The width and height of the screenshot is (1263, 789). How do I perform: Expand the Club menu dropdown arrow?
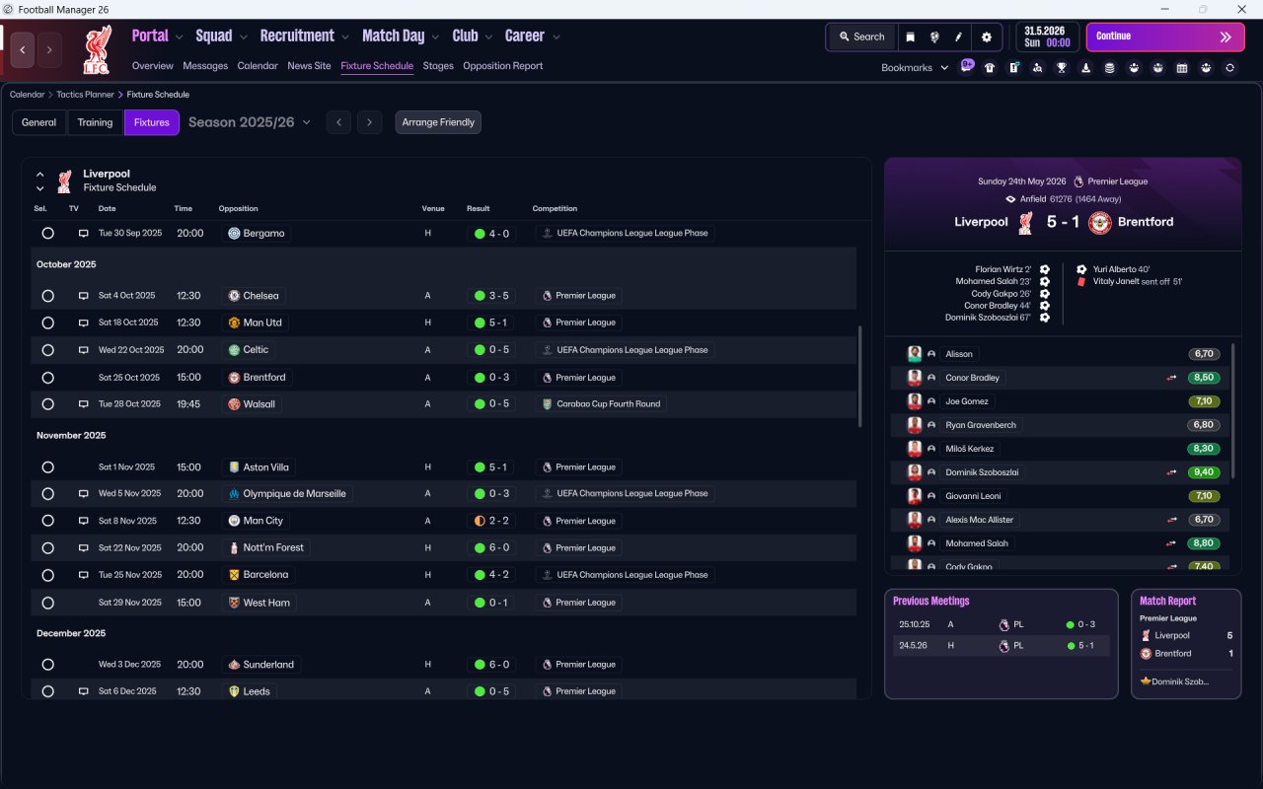[487, 37]
